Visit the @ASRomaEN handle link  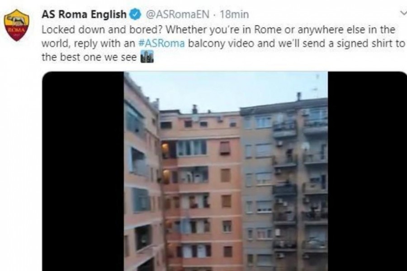(x=178, y=14)
